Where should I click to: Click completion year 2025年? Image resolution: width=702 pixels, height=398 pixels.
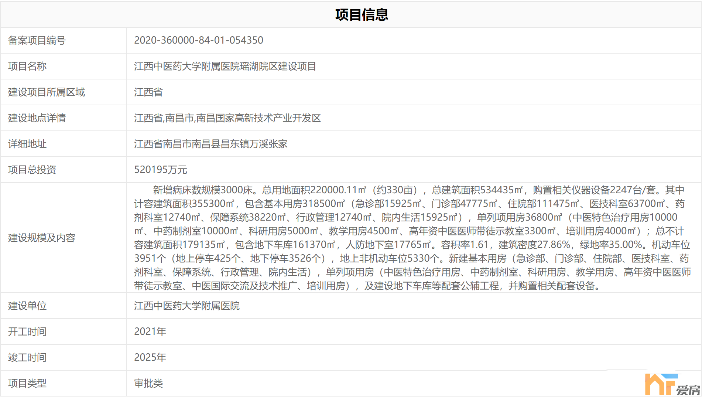click(x=150, y=357)
